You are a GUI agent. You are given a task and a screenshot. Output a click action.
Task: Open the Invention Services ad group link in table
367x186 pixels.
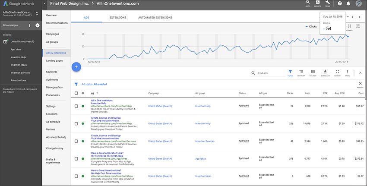205,141
